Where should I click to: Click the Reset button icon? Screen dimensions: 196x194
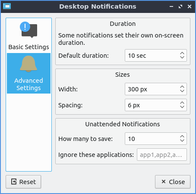tap(14, 181)
